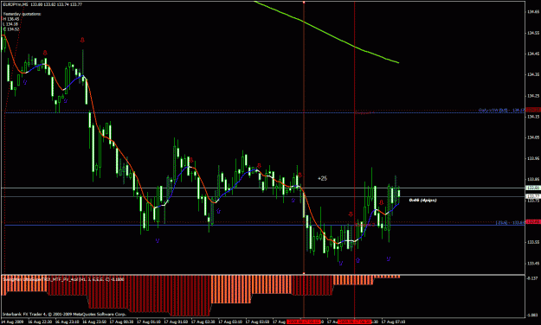Click the '17 Aug 07:10' time axis label
The height and width of the screenshot is (325, 541).
(x=393, y=322)
